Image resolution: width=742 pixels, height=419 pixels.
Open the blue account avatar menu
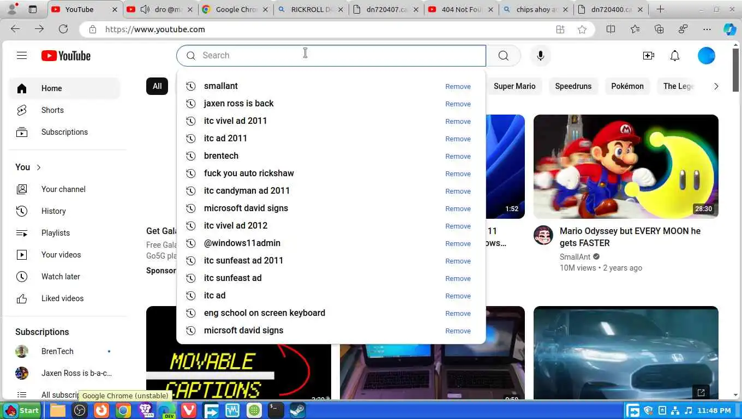tap(706, 56)
